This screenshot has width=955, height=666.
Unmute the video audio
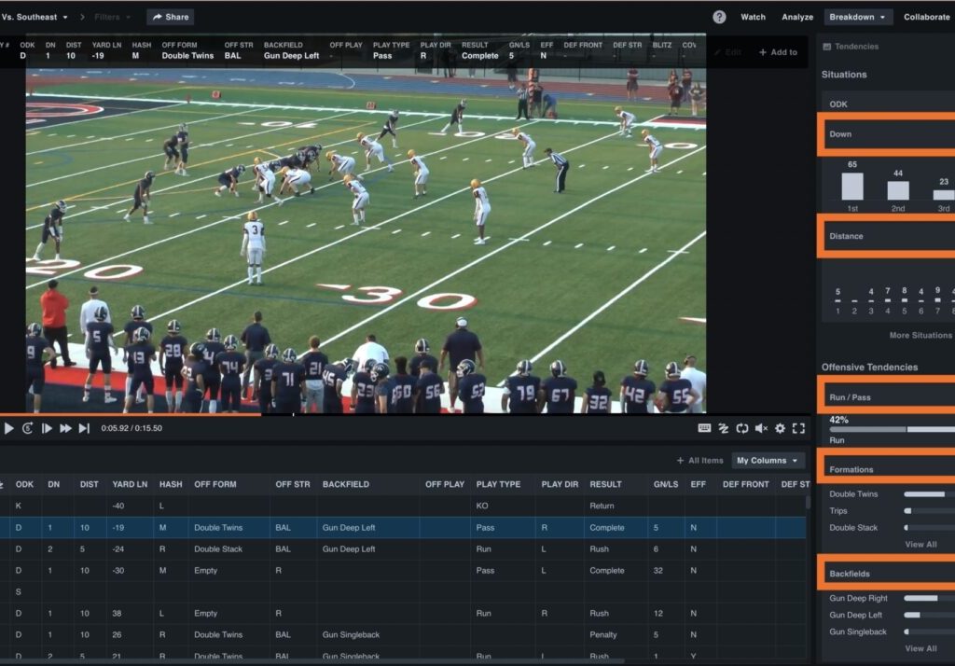point(761,428)
